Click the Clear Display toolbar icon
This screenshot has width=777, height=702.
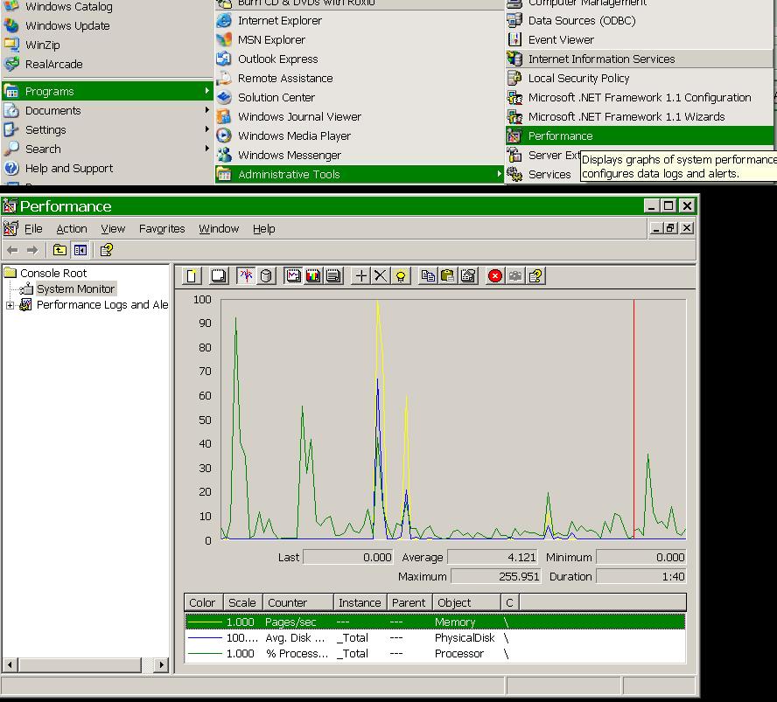[219, 275]
